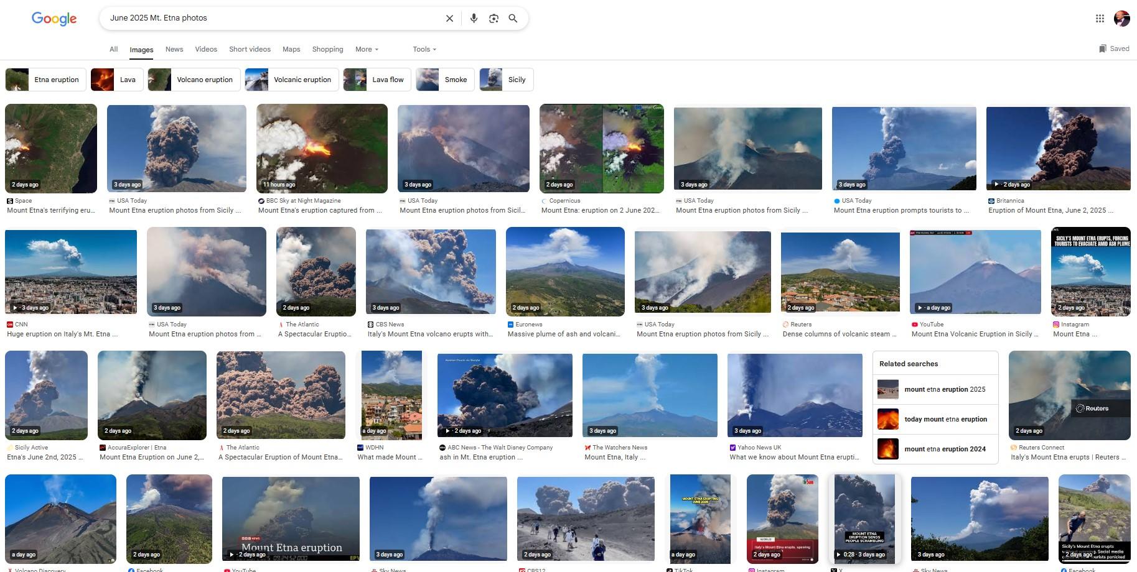
Task: Apply the Sicily filter chip
Action: pyautogui.click(x=507, y=80)
